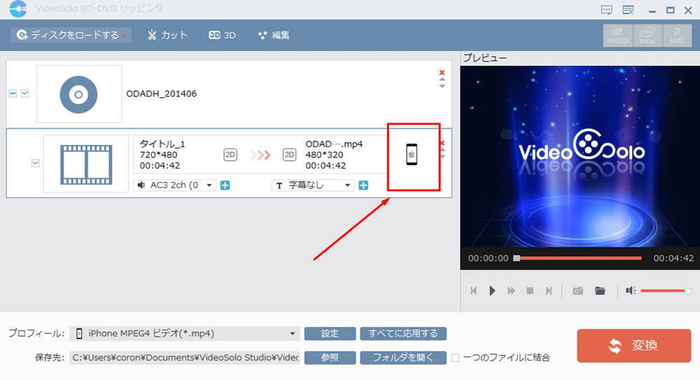700x380 pixels.
Task: Open snapshot folder icon
Action: pos(600,290)
